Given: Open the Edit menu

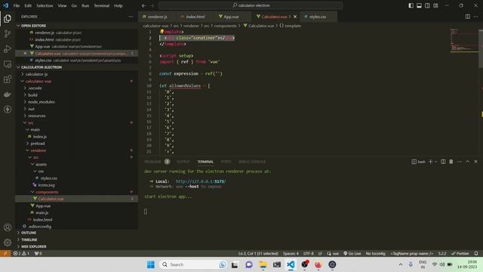Looking at the screenshot, I should point(28,5).
